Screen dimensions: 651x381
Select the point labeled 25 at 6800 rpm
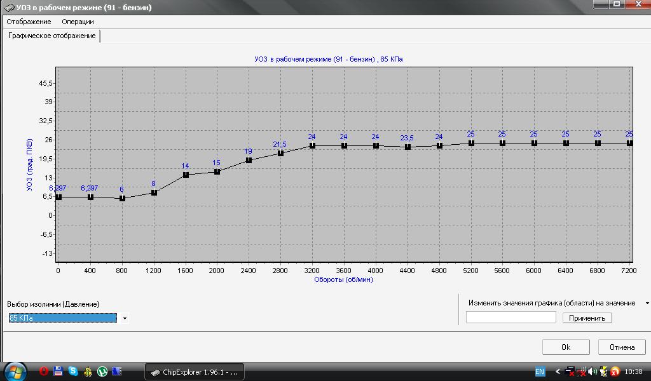click(x=598, y=144)
